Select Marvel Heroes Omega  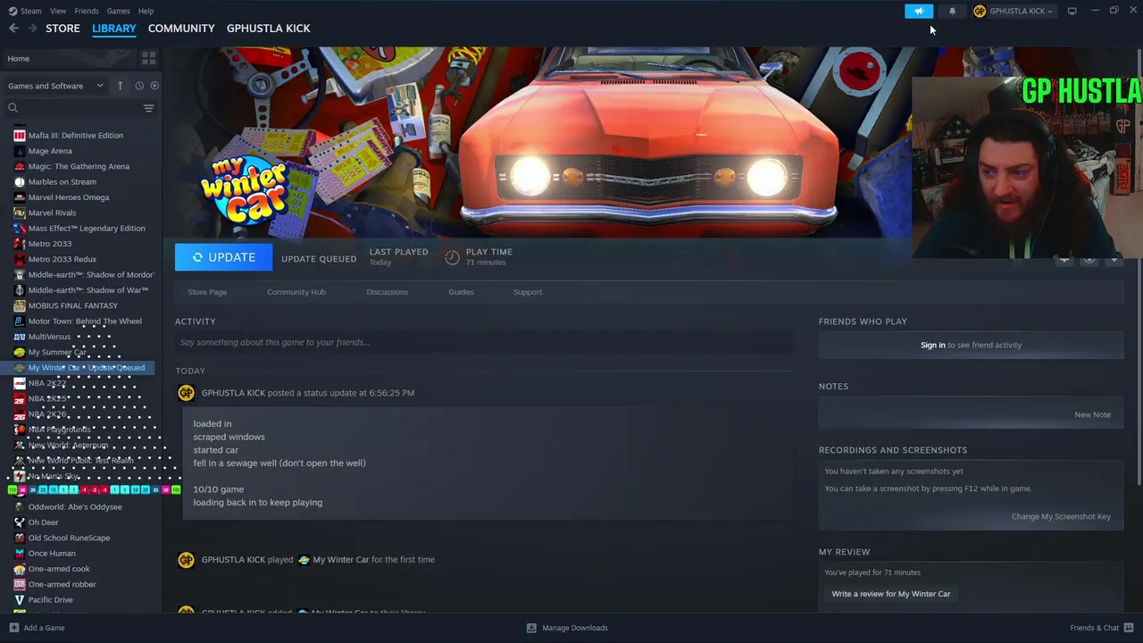(x=69, y=197)
